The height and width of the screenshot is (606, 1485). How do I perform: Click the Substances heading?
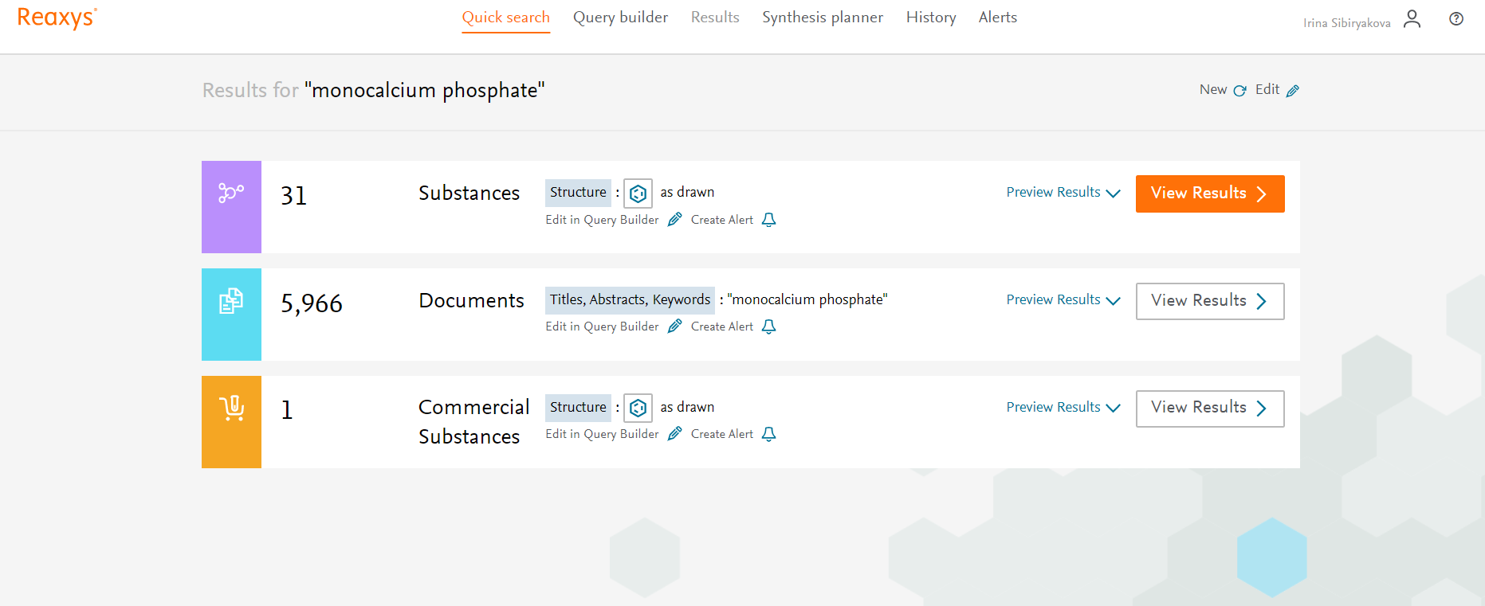469,194
